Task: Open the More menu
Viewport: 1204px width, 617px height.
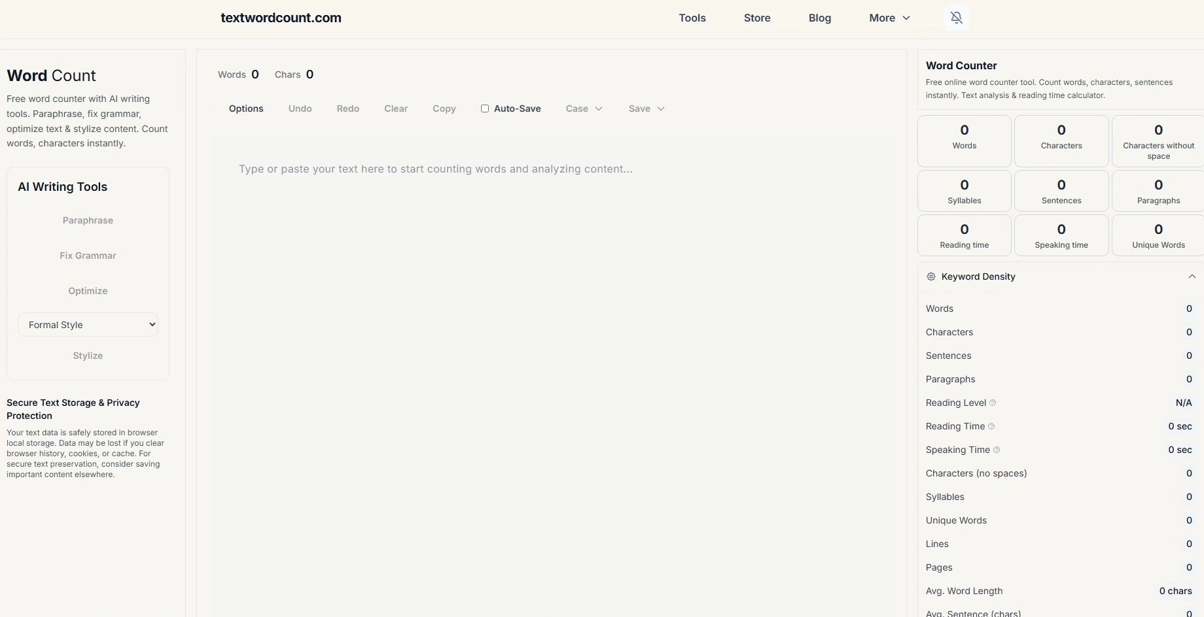Action: 889,18
